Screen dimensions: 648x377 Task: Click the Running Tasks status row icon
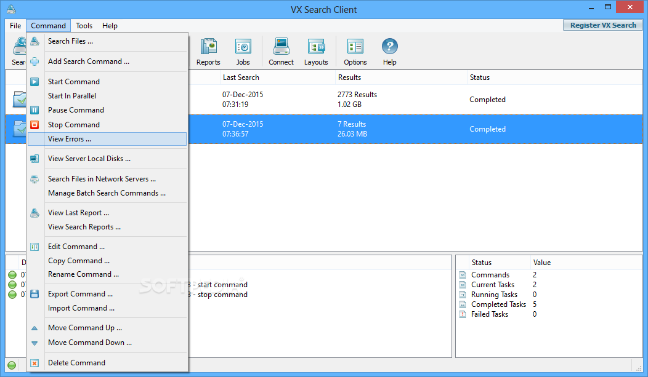(463, 295)
